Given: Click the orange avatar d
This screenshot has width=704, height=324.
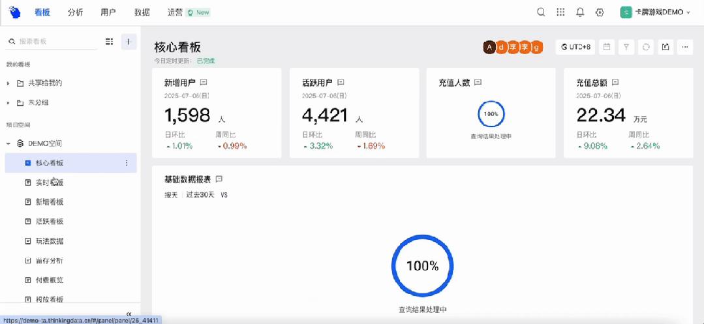Looking at the screenshot, I should point(501,47).
